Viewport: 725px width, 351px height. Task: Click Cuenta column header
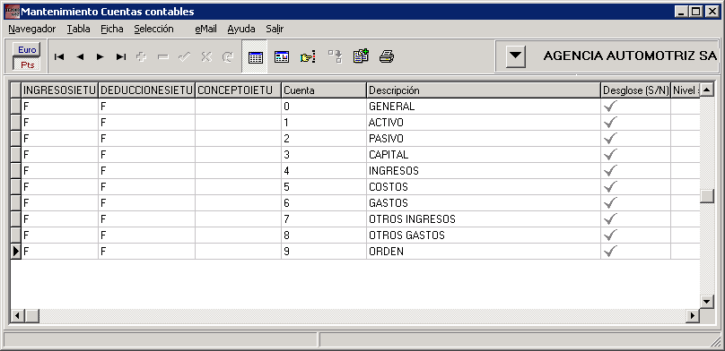pos(324,90)
